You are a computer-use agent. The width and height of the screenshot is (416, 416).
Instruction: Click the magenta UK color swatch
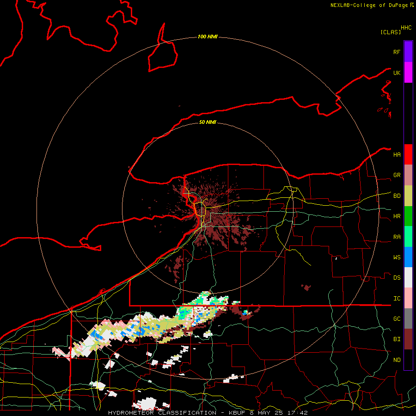[408, 73]
